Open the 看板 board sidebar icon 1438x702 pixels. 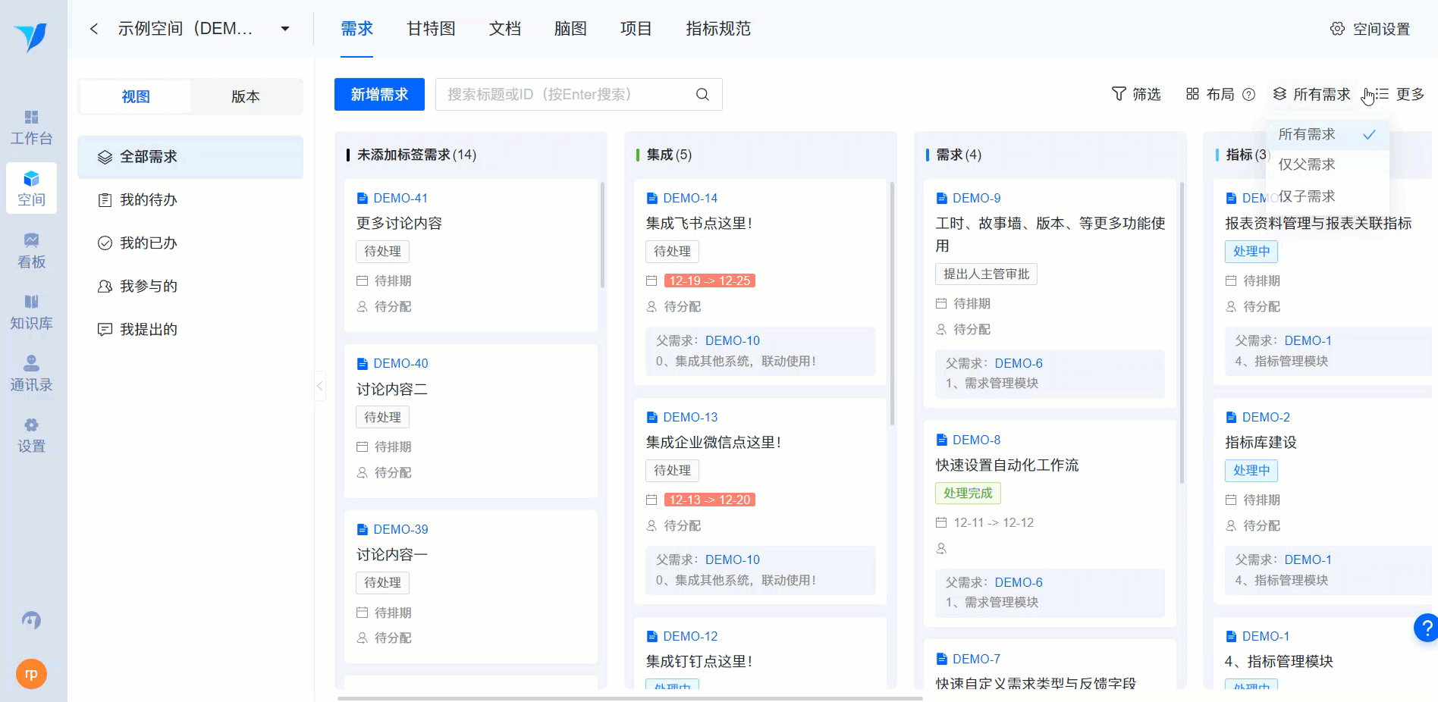pyautogui.click(x=31, y=251)
